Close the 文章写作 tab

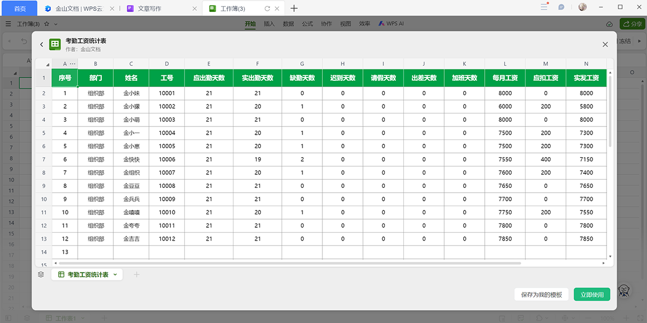point(195,9)
